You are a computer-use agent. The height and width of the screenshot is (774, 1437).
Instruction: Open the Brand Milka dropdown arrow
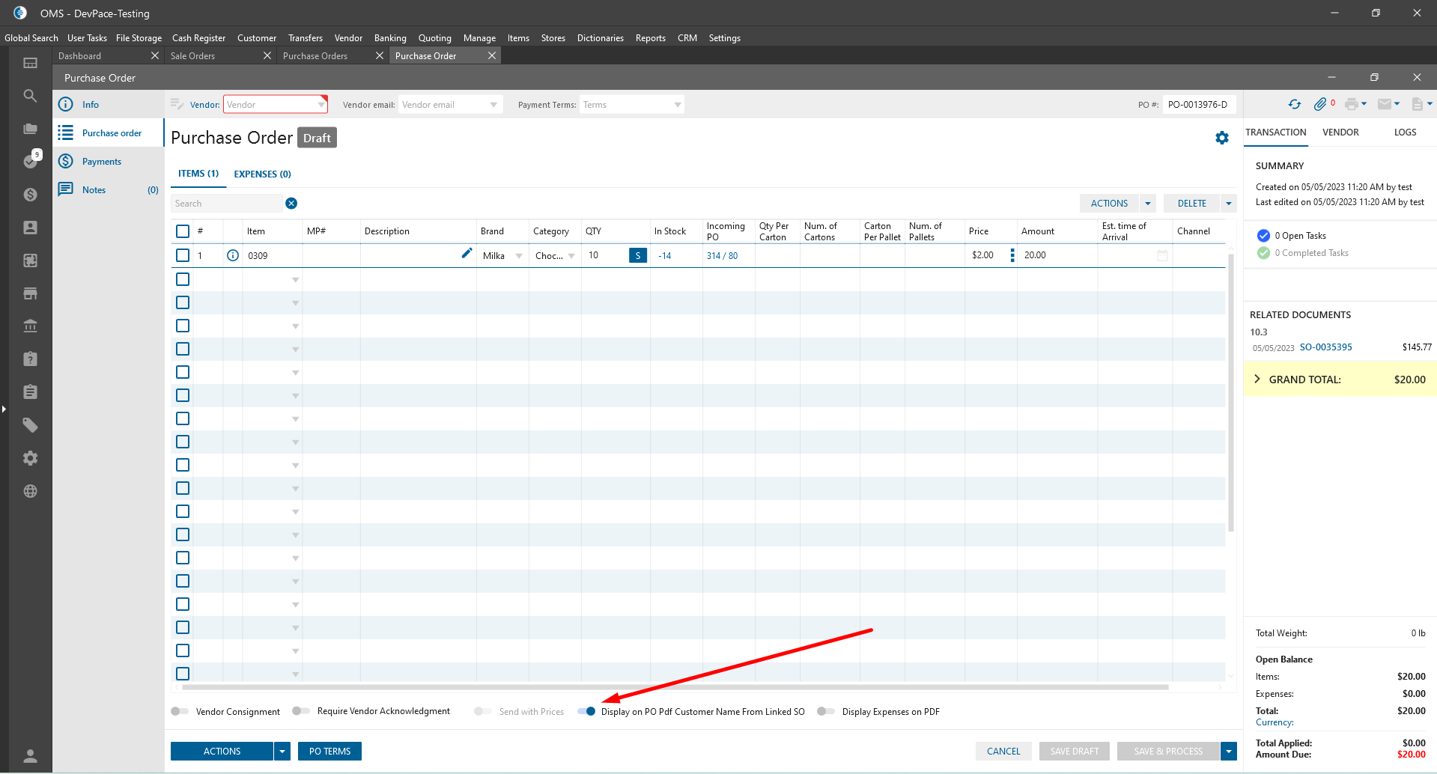(519, 256)
